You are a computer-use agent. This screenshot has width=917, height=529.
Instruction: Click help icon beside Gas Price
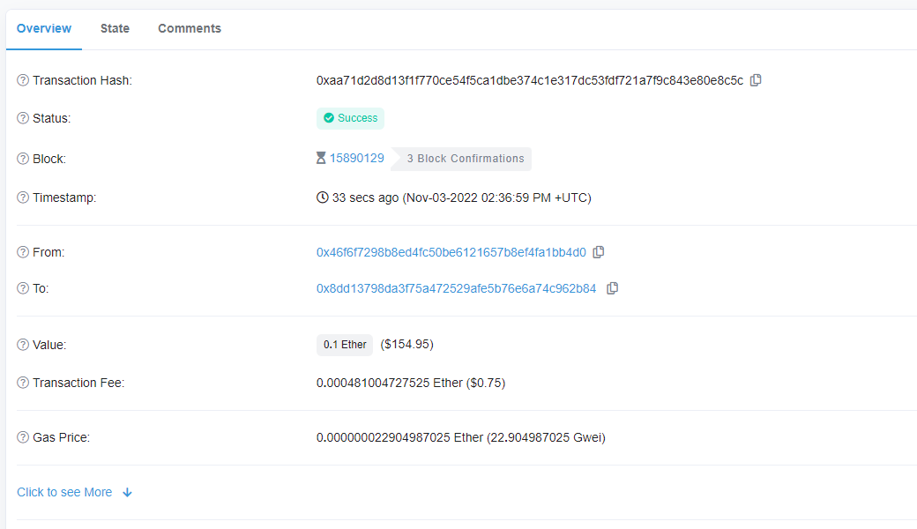pos(23,437)
